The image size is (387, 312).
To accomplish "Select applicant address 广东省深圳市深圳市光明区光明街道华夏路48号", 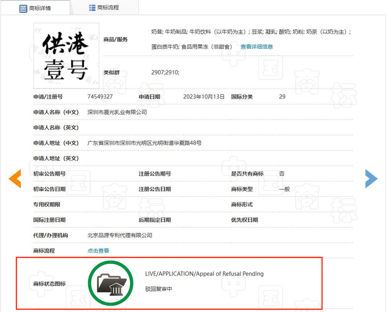I will click(x=144, y=143).
